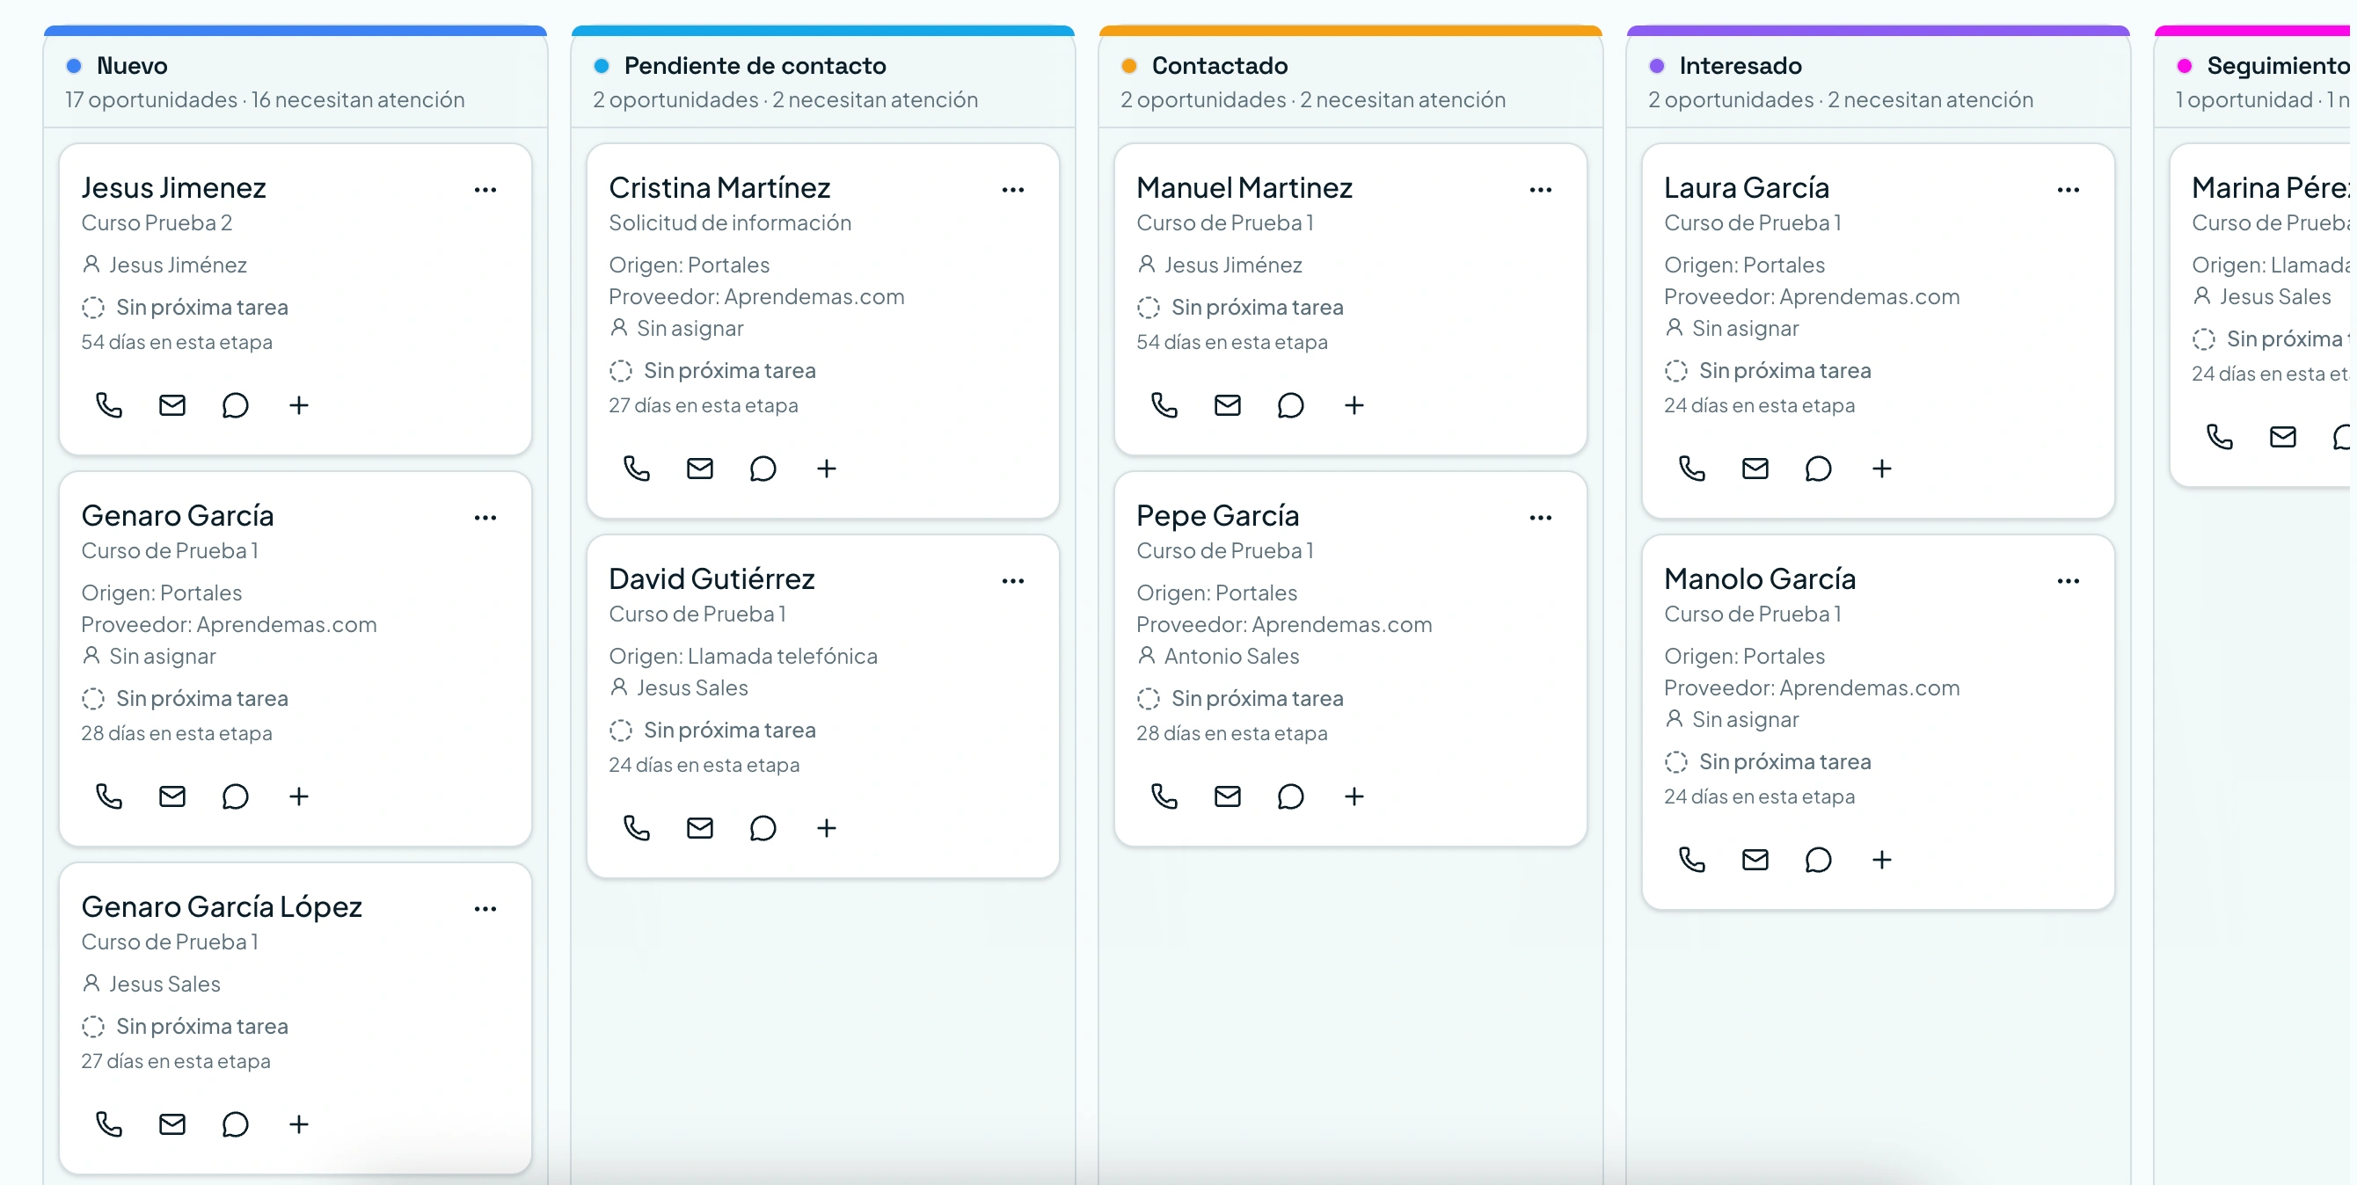Open chat bubble on David Gutiérrez card
This screenshot has width=2357, height=1185.
[763, 827]
